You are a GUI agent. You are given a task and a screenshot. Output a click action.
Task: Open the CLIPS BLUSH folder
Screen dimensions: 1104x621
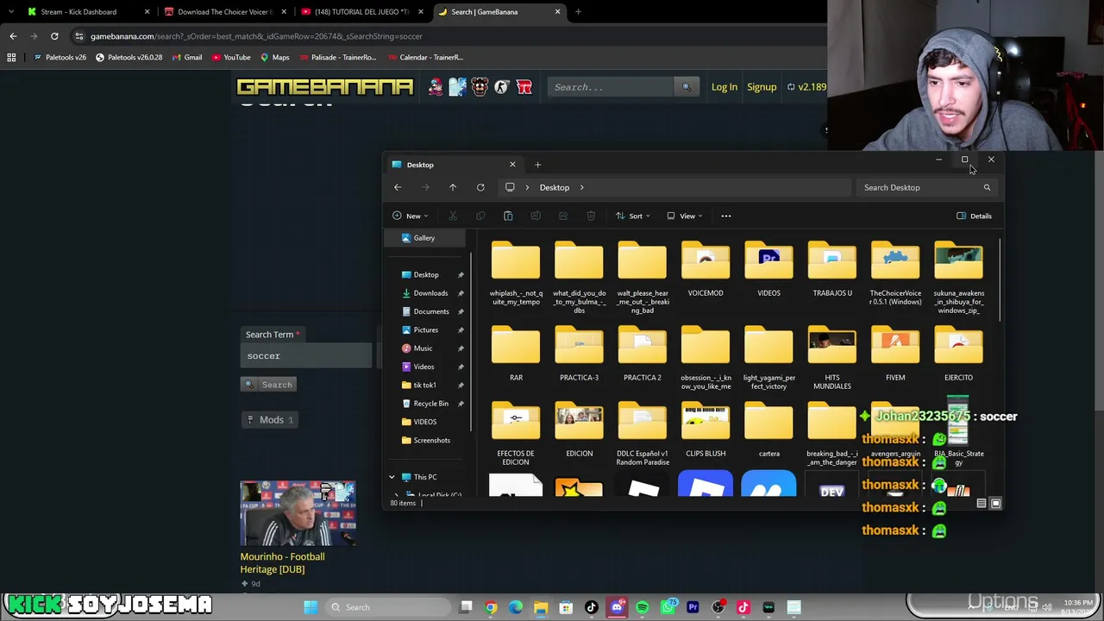click(706, 431)
